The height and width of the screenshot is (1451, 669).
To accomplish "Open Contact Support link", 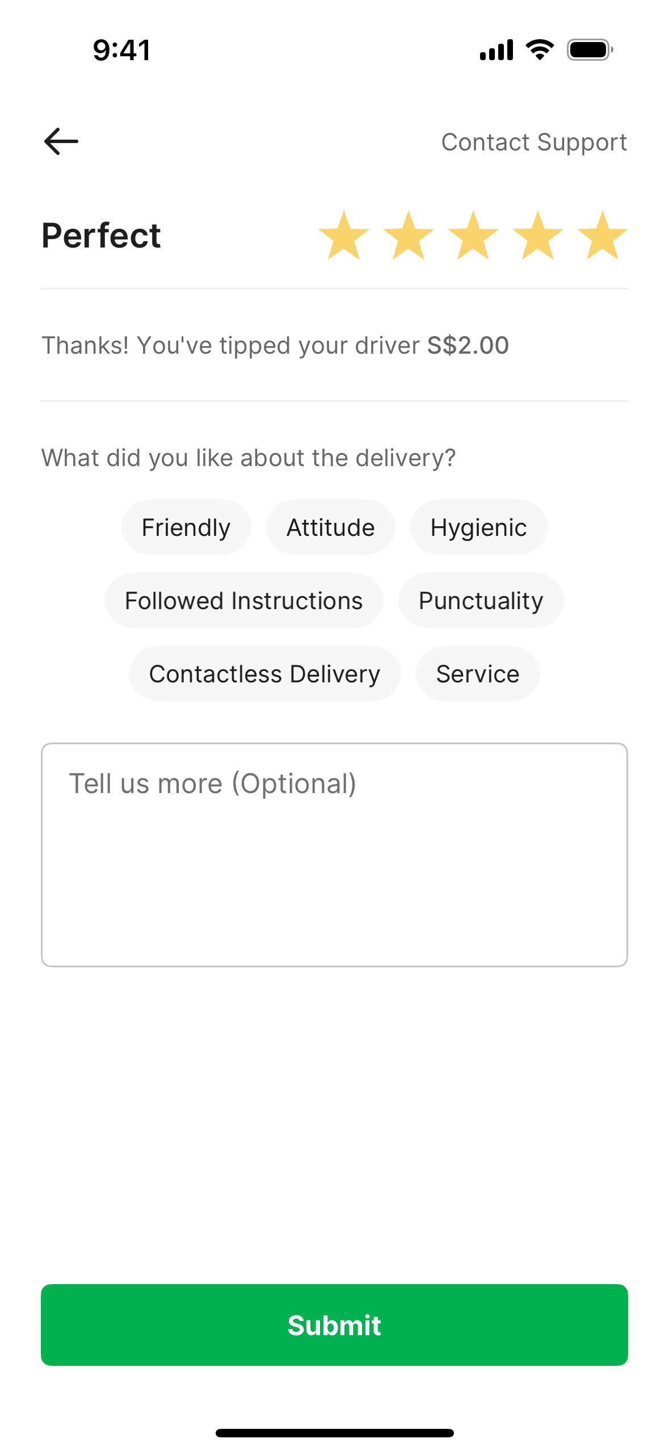I will pos(534,142).
